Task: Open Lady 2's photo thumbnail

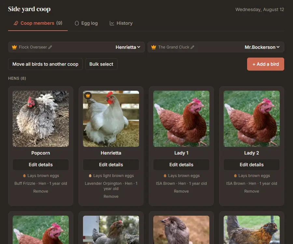Action: (x=252, y=119)
